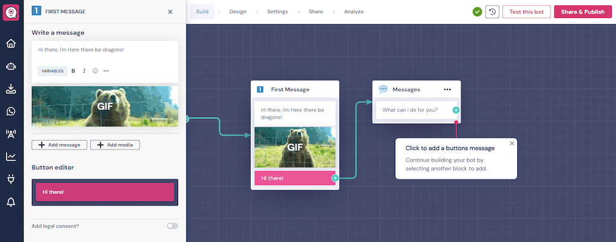
Task: Open version history clock icon
Action: (x=492, y=11)
